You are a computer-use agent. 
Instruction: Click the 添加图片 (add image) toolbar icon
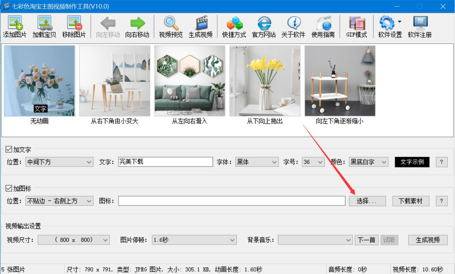click(x=14, y=23)
